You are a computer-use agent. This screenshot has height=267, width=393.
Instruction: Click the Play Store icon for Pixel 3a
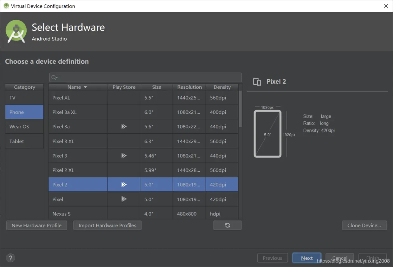pos(124,127)
